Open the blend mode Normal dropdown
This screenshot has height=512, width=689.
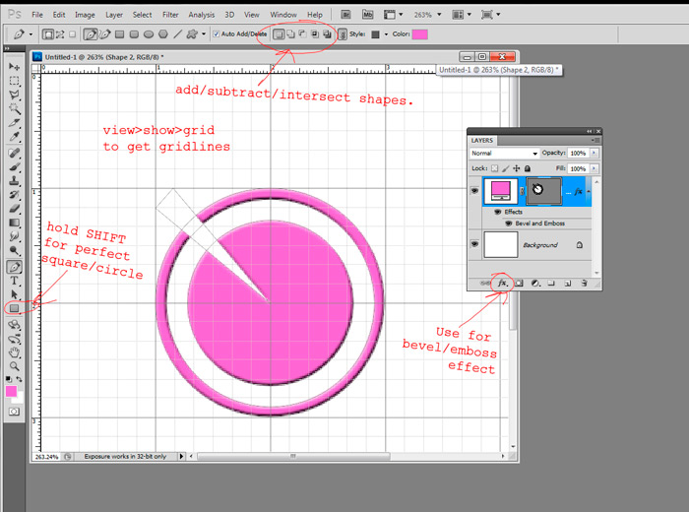pyautogui.click(x=504, y=154)
